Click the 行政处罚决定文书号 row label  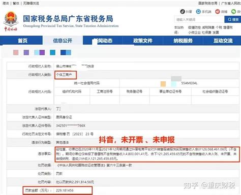coord(37,134)
